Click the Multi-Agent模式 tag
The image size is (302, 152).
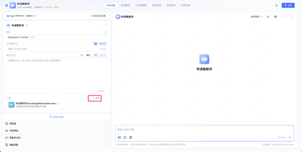pos(25,7)
